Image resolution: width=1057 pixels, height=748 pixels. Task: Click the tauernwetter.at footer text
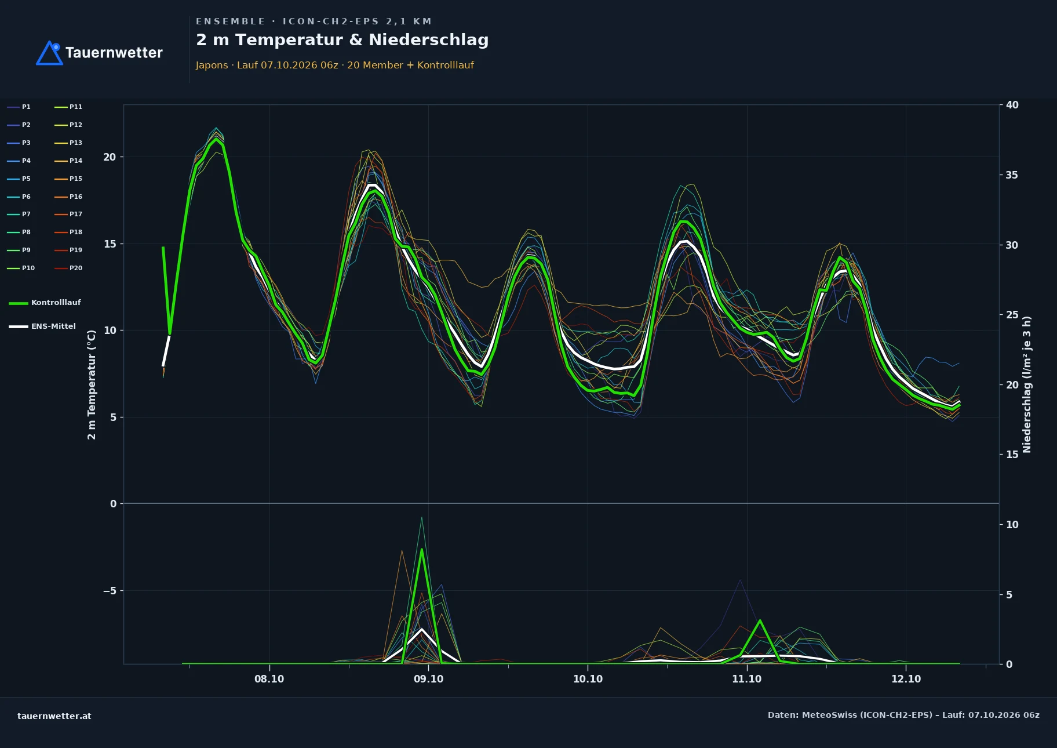[x=54, y=716]
